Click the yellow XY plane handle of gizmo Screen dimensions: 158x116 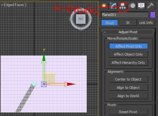(x=49, y=79)
